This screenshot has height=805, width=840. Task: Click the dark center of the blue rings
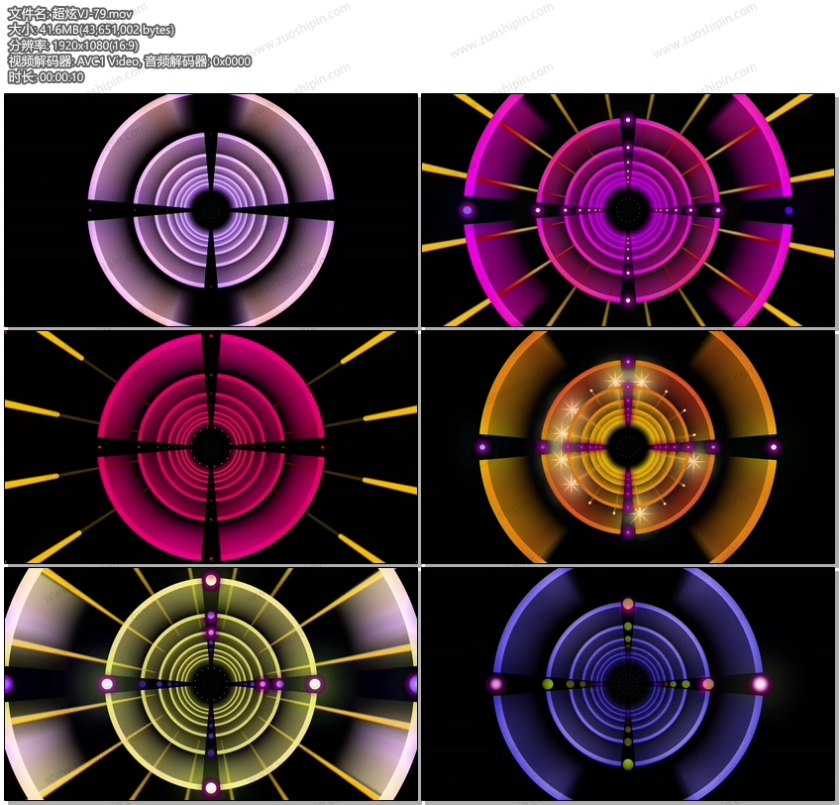[627, 684]
